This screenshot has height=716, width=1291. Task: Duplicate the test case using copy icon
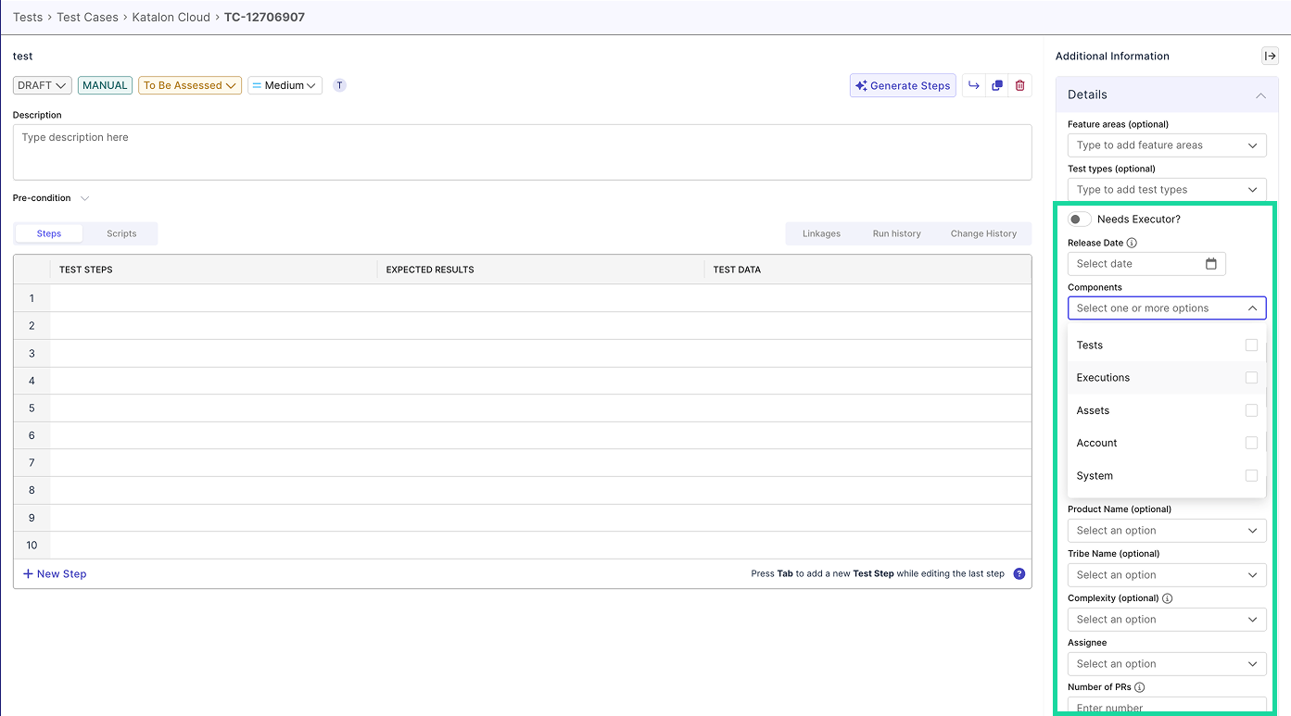[997, 85]
